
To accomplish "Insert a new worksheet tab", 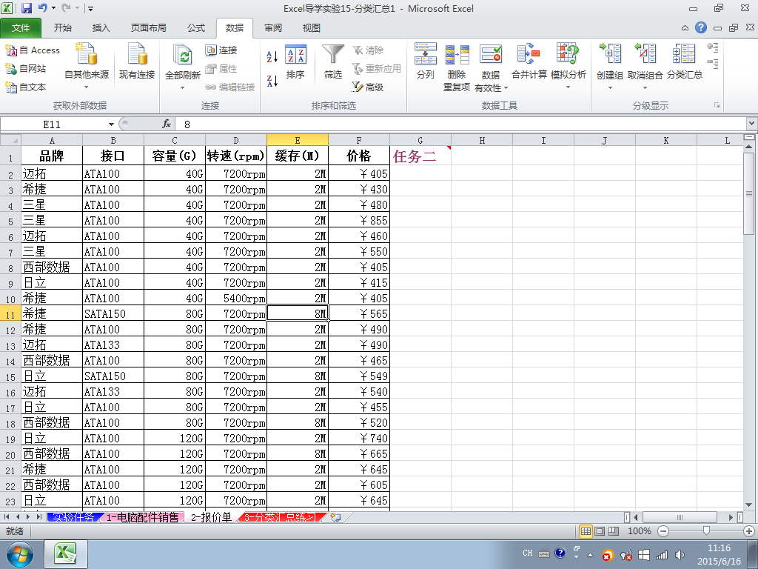I will [335, 518].
